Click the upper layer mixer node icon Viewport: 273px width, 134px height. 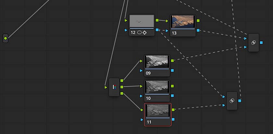(x=253, y=43)
